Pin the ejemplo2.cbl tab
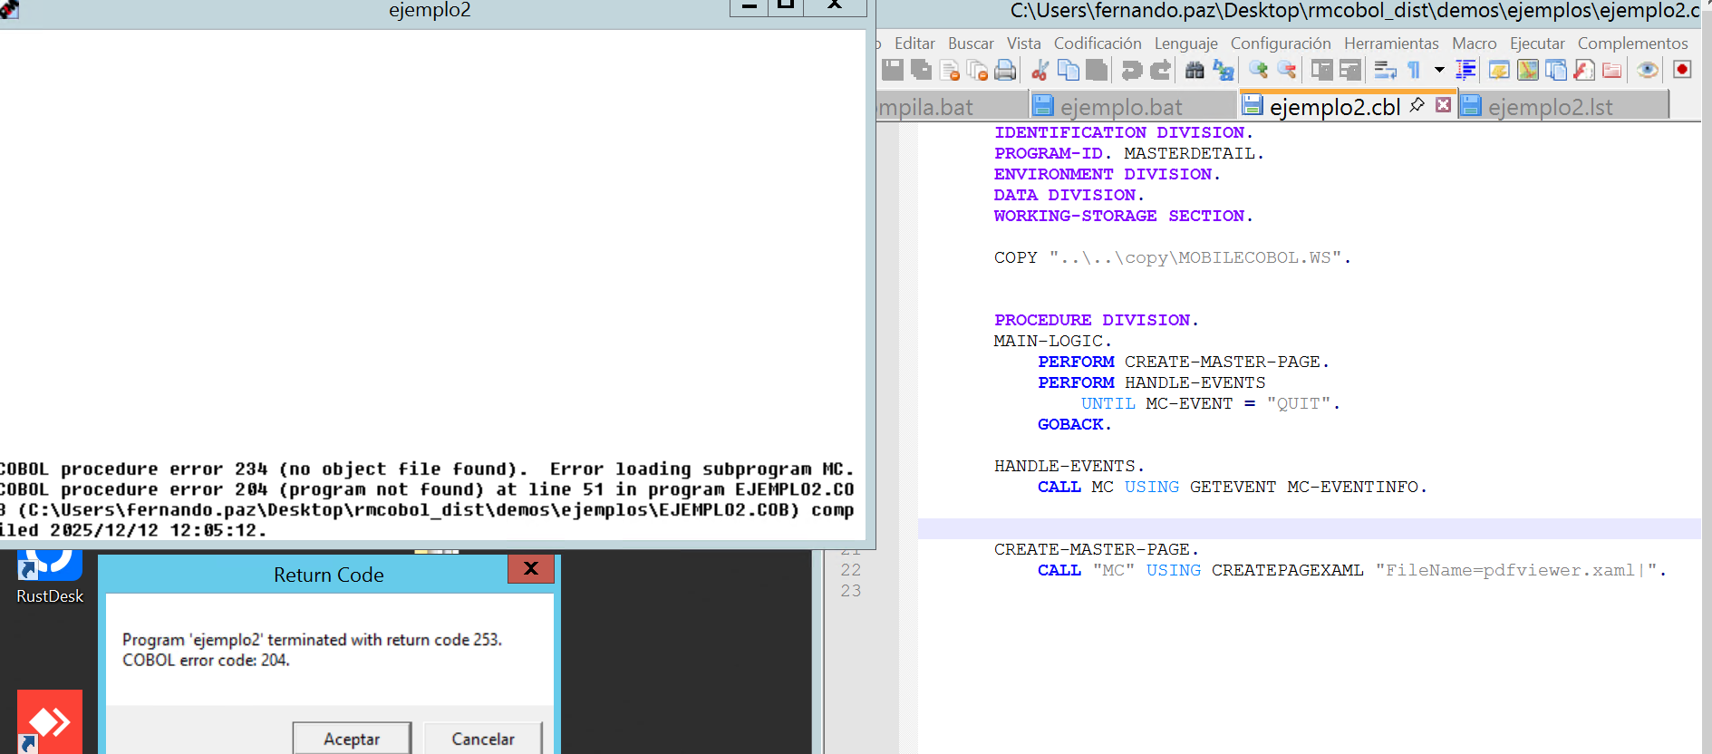Viewport: 1712px width, 754px height. coord(1417,105)
